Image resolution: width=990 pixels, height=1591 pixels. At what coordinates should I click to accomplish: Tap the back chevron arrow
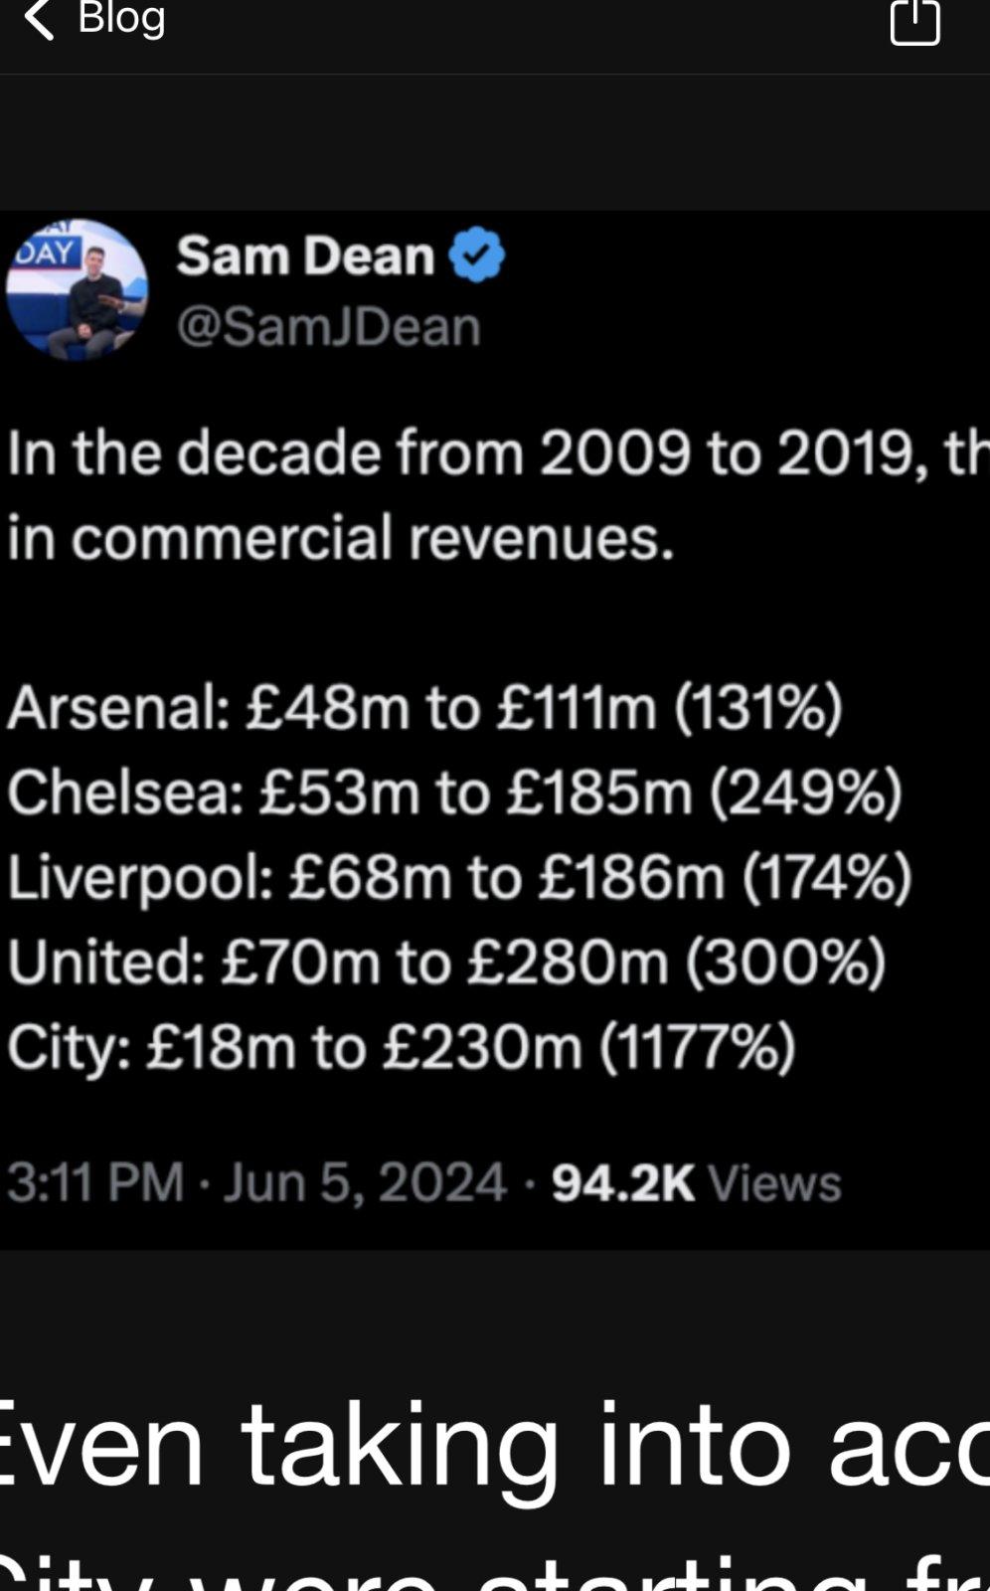point(38,19)
